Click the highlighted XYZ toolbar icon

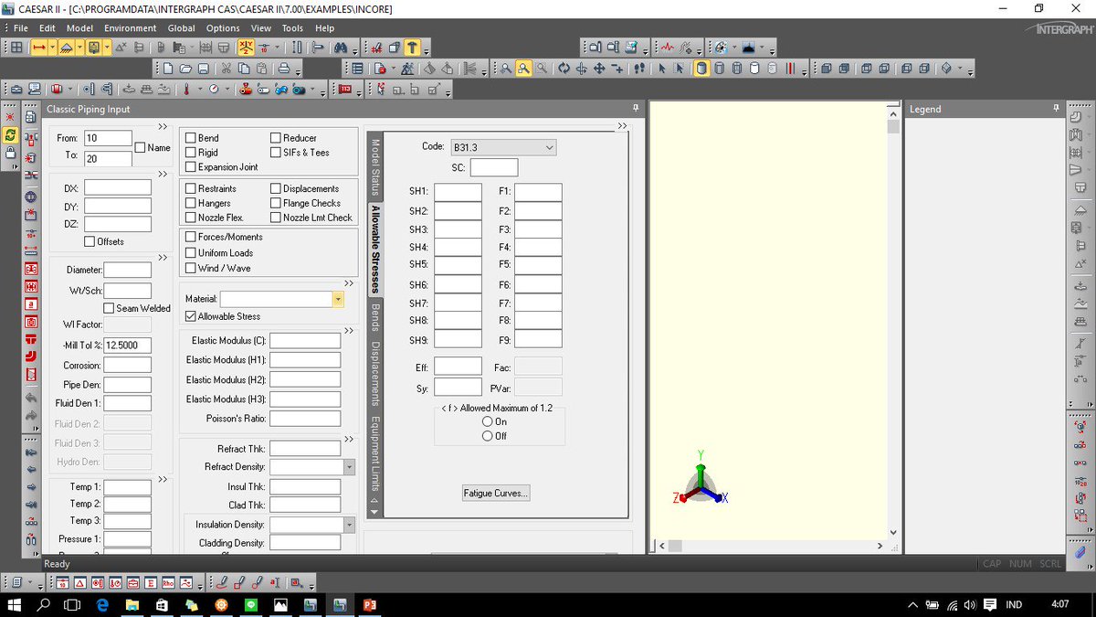[246, 48]
